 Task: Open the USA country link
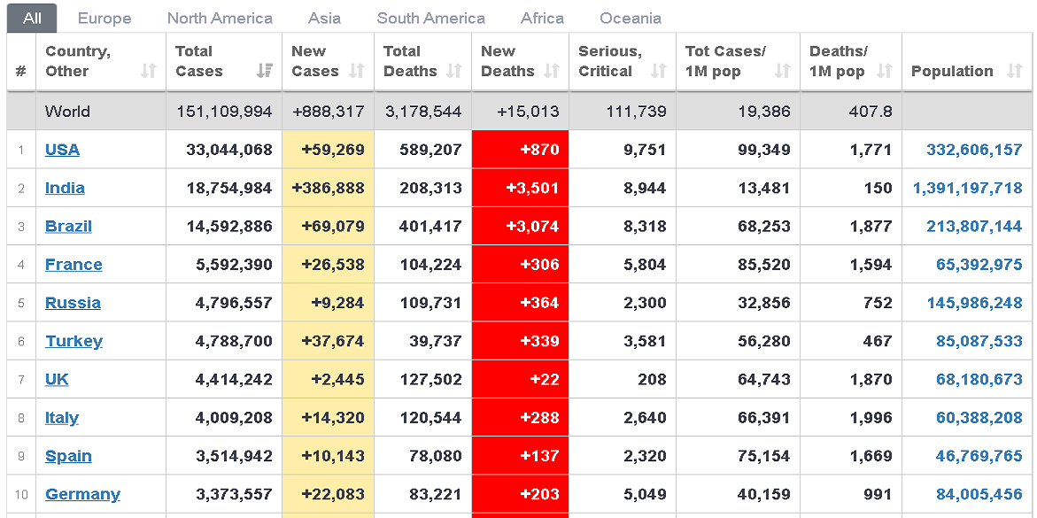[62, 150]
